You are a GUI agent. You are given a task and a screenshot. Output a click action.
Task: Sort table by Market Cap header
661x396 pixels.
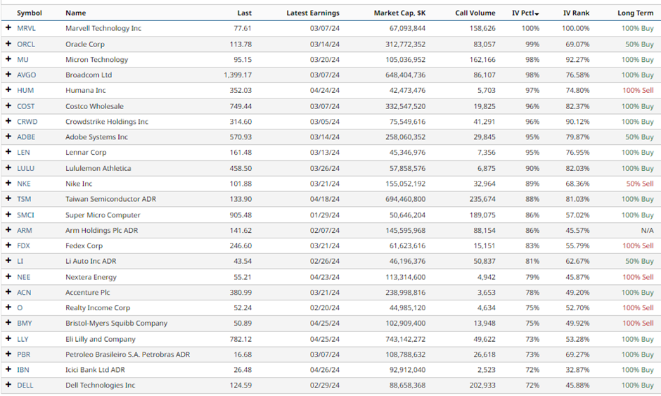399,13
